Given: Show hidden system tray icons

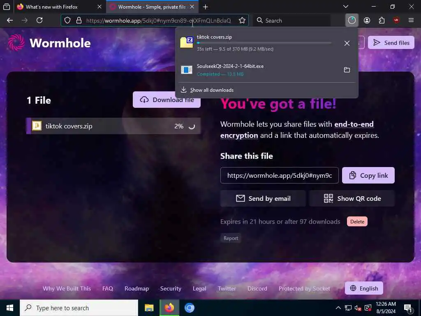Looking at the screenshot, I should 338,308.
